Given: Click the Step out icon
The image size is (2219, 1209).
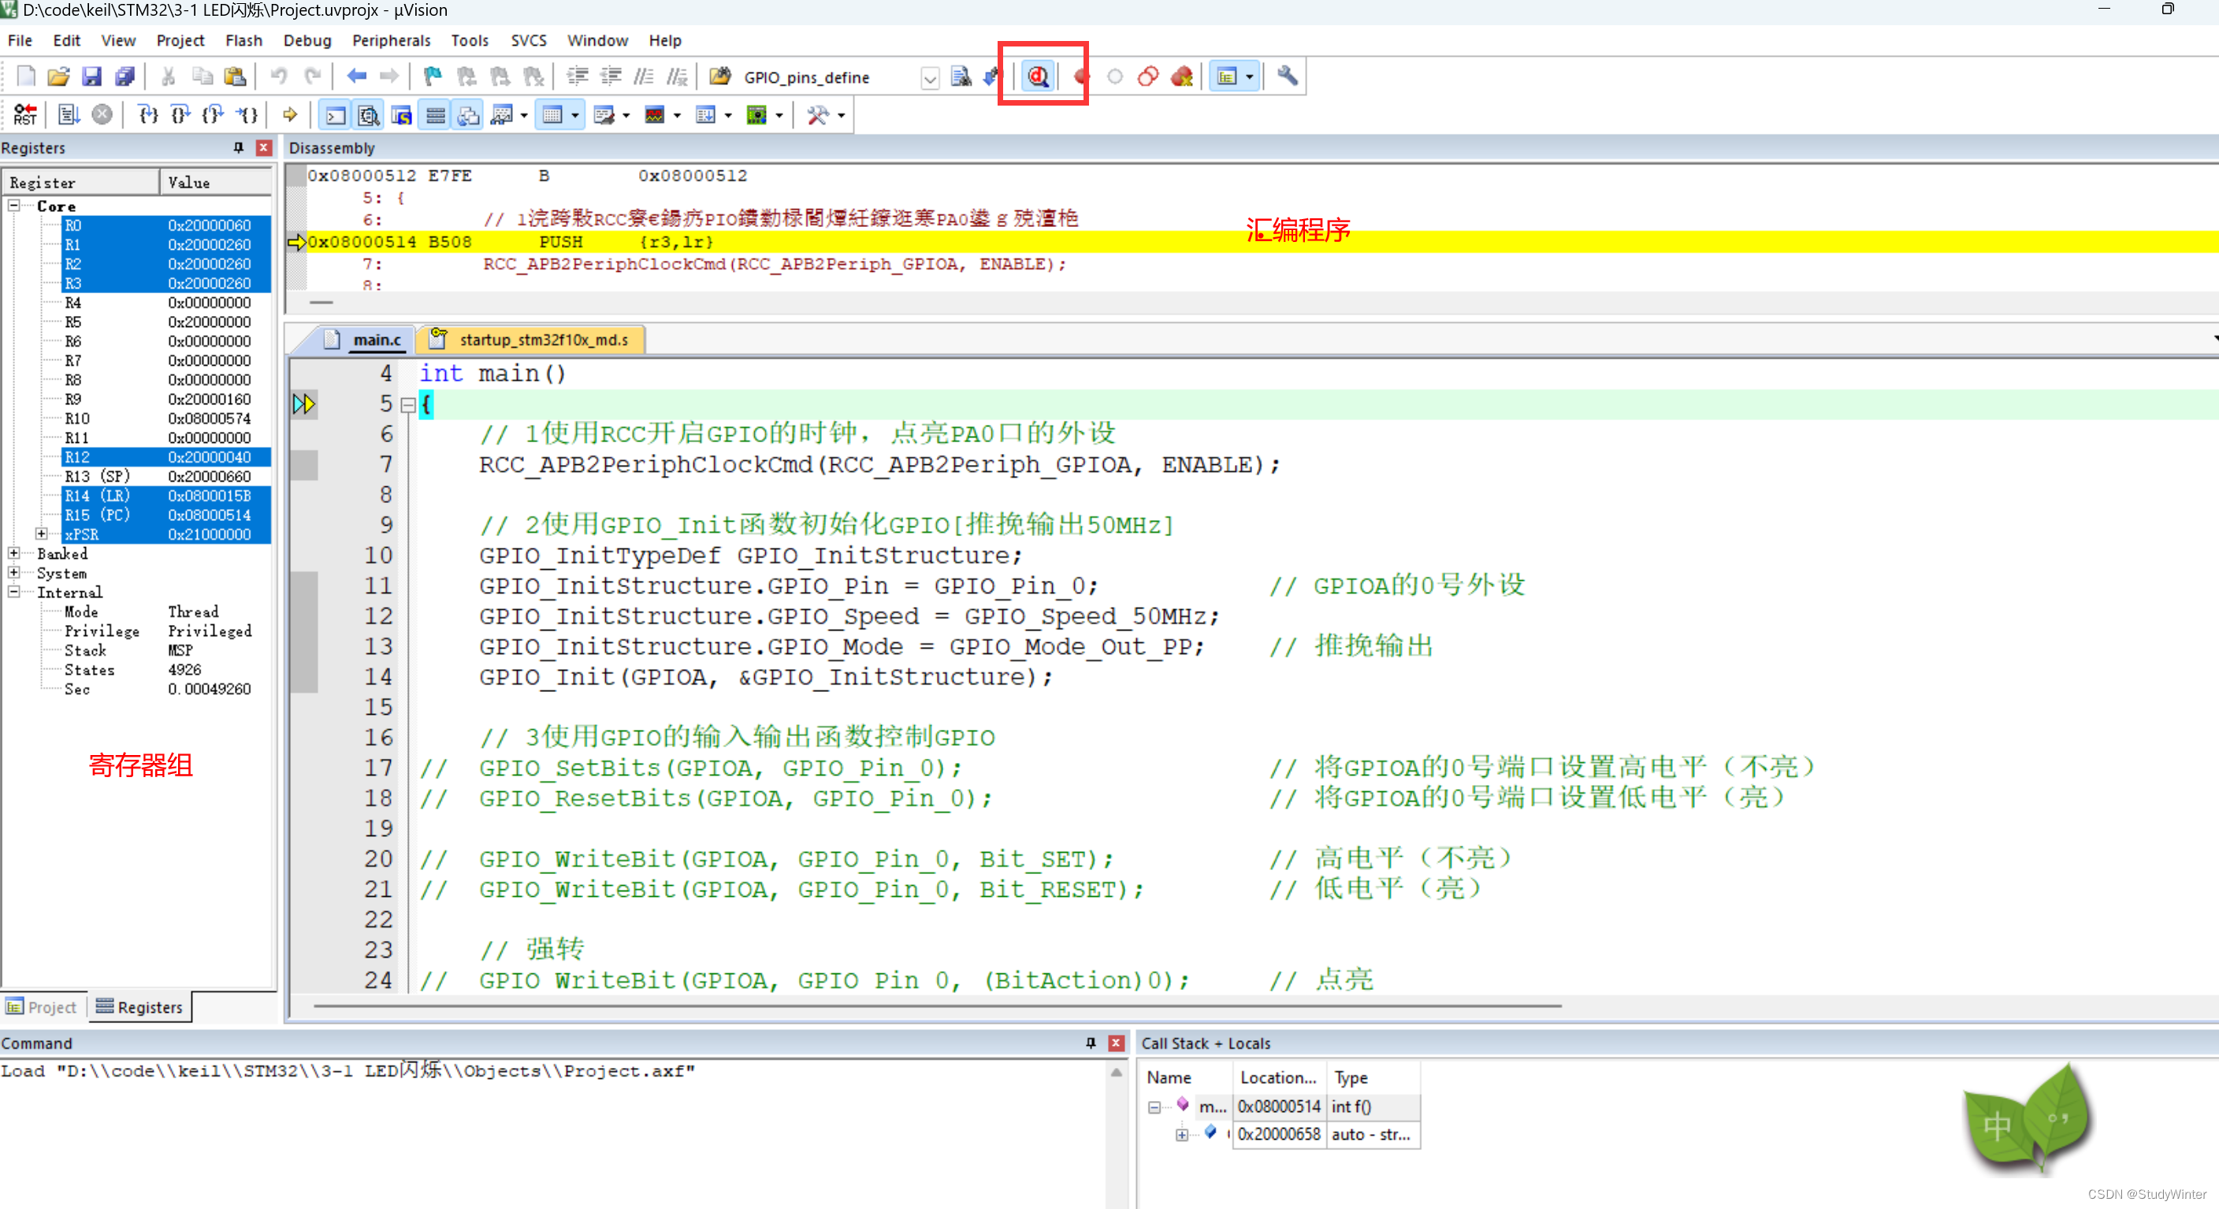Looking at the screenshot, I should click(x=213, y=114).
